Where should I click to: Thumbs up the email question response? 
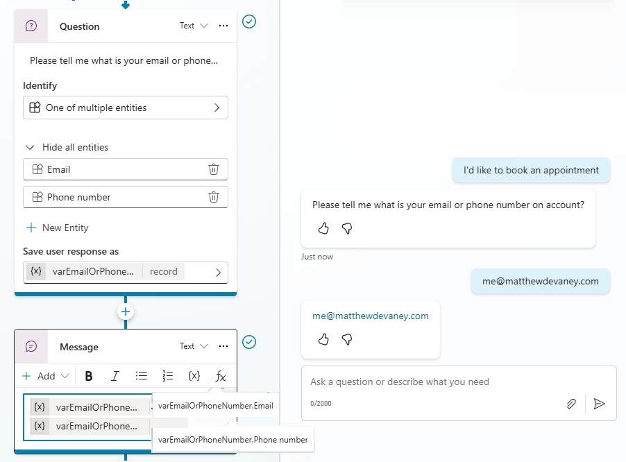[323, 228]
